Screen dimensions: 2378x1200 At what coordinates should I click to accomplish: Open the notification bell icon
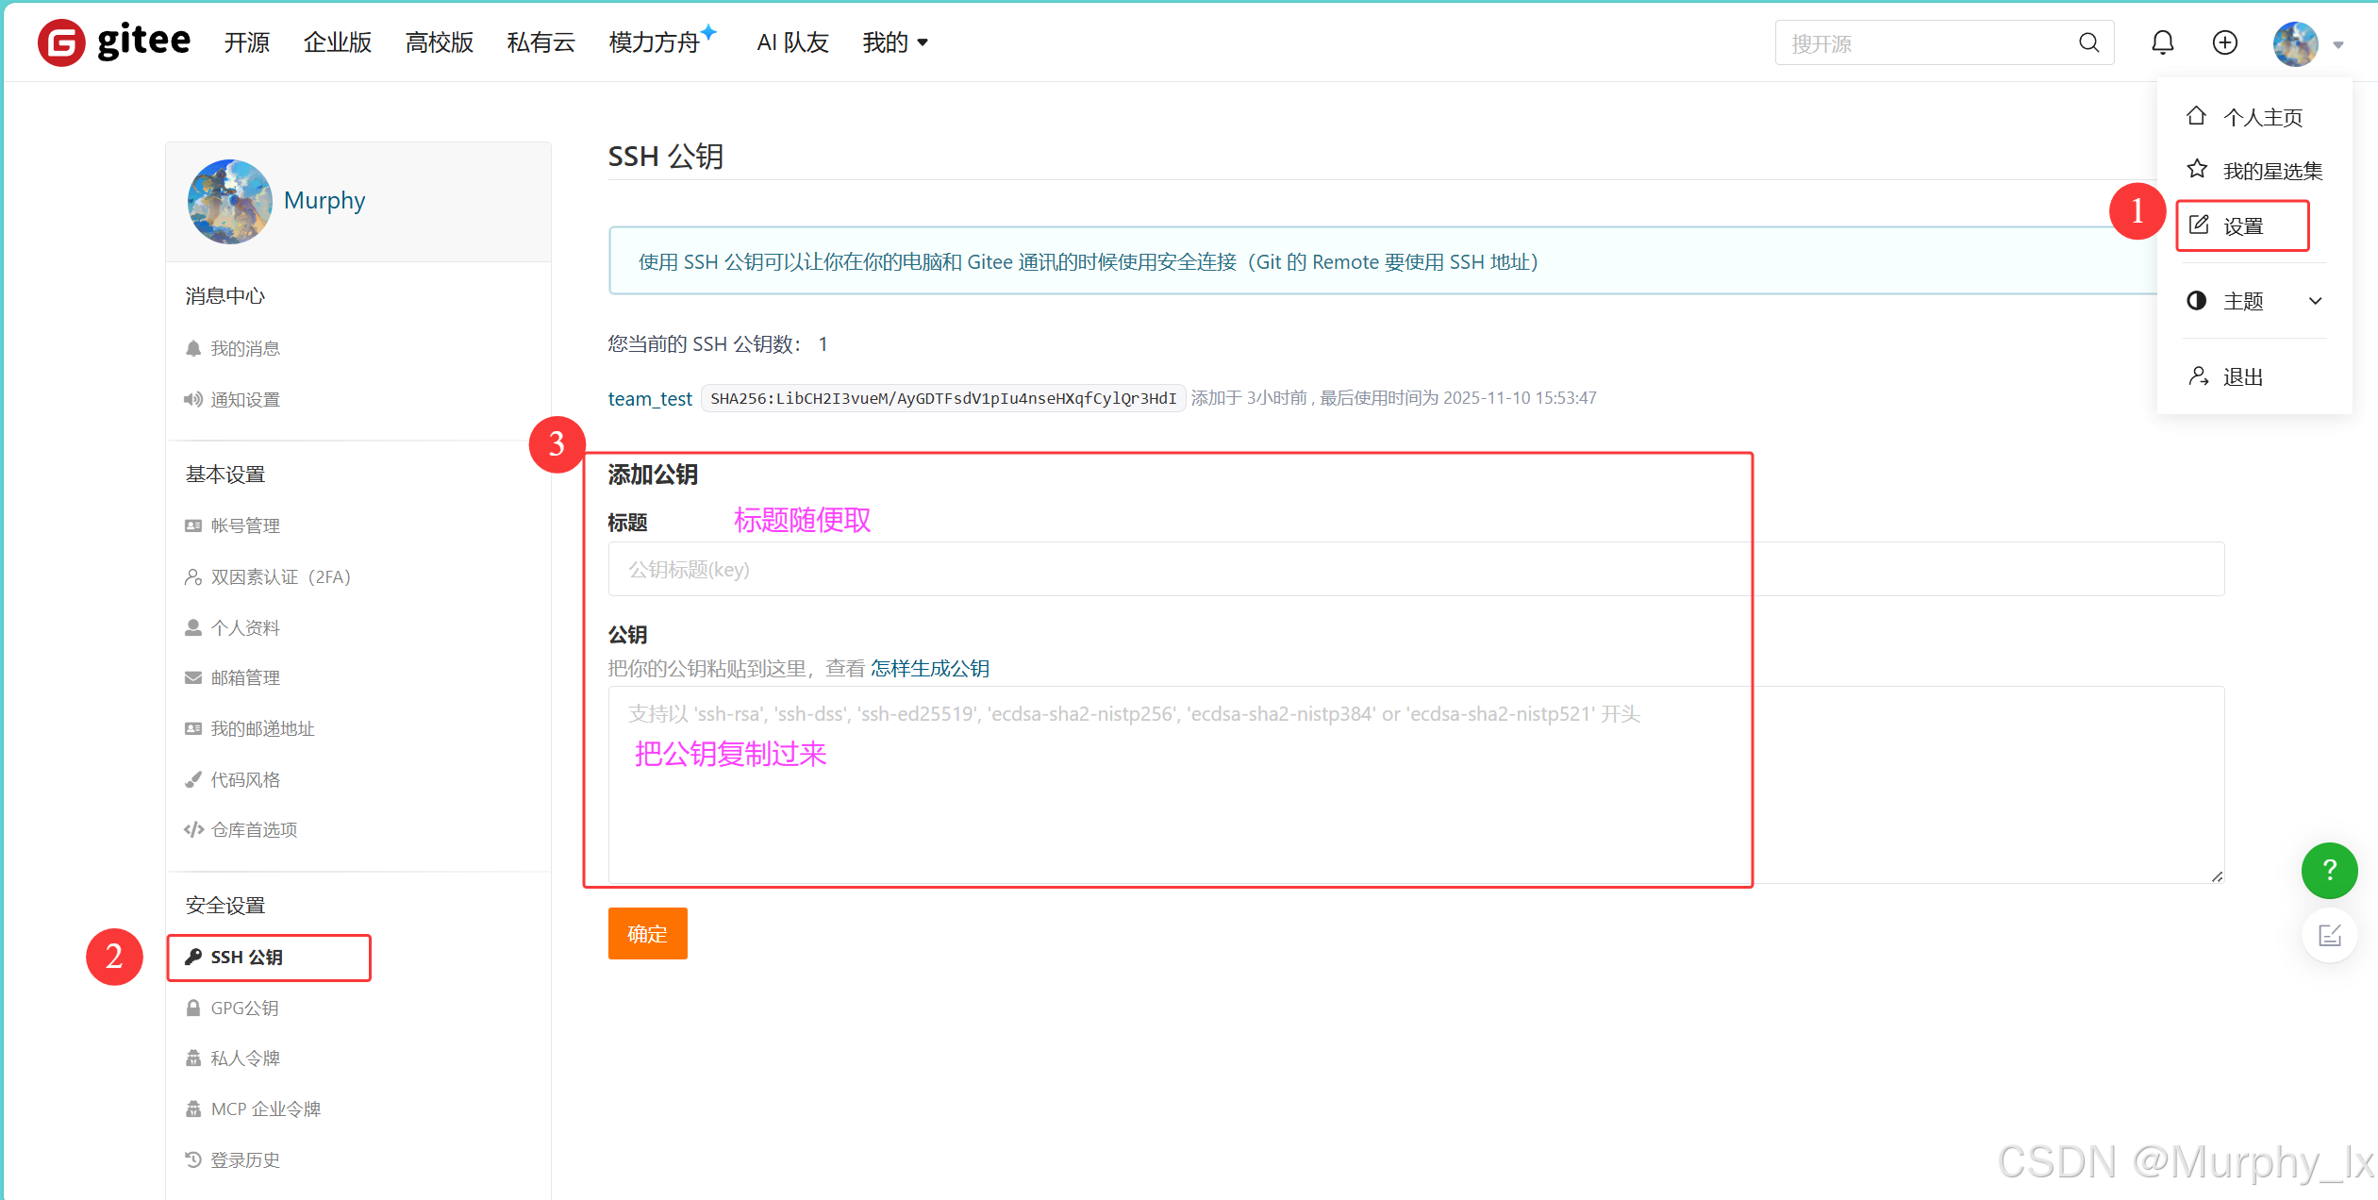click(2161, 42)
